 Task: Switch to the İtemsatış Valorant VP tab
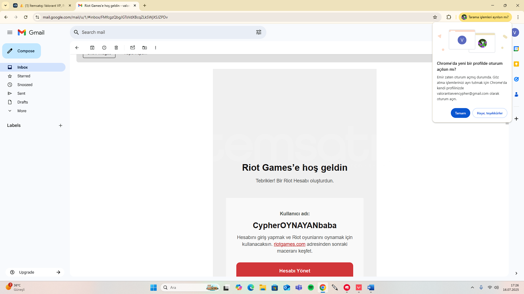point(42,5)
